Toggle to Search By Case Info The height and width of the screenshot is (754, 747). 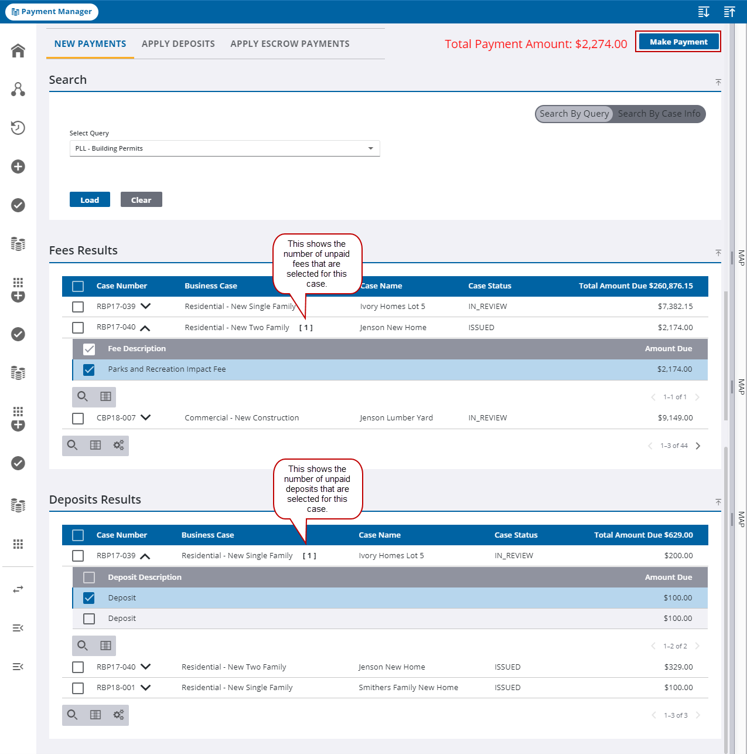659,114
